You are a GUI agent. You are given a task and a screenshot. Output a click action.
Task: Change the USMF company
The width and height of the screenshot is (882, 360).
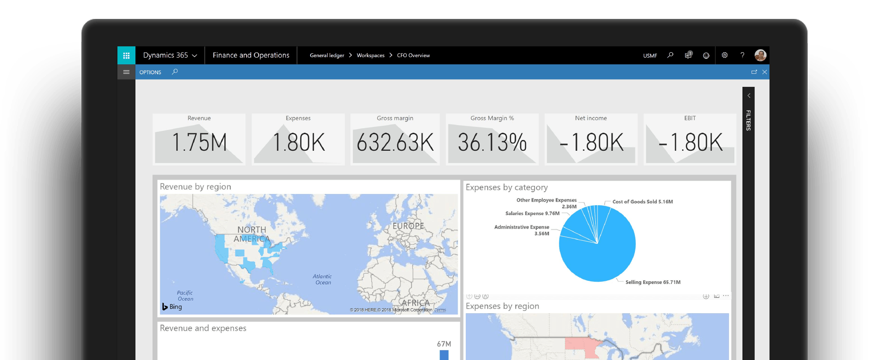point(650,56)
